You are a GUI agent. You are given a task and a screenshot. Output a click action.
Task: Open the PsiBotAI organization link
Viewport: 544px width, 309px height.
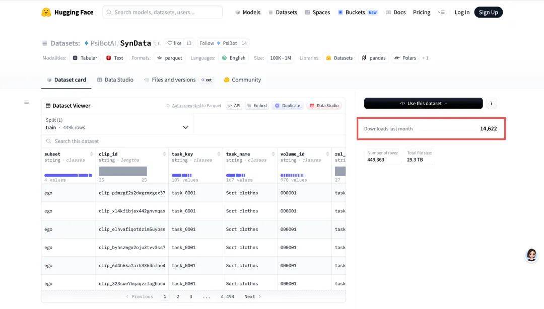coord(103,43)
